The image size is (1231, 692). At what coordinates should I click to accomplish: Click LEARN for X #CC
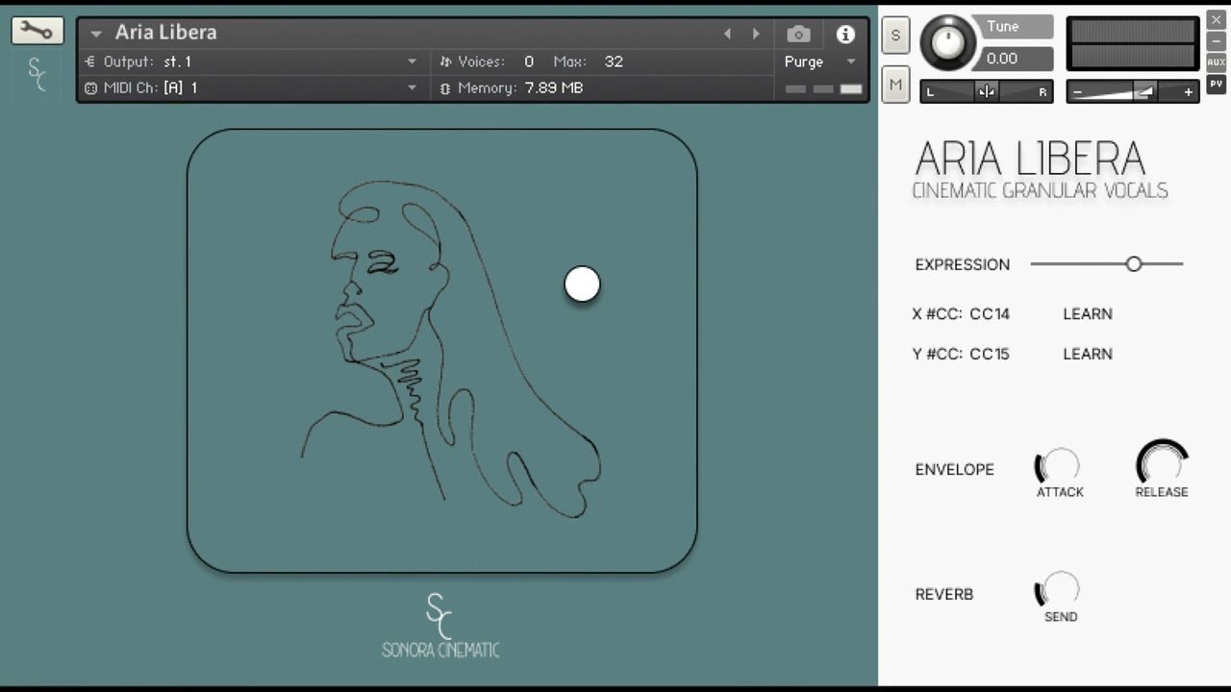1088,313
